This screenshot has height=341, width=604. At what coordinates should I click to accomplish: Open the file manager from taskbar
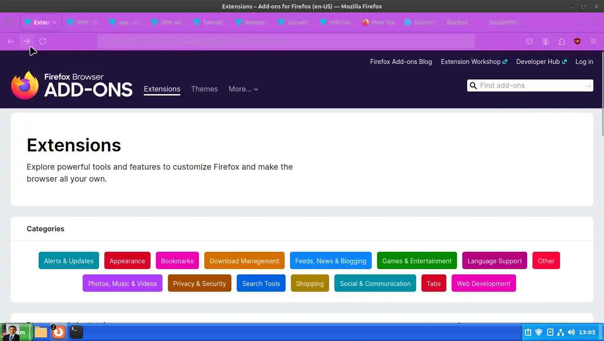click(x=41, y=332)
